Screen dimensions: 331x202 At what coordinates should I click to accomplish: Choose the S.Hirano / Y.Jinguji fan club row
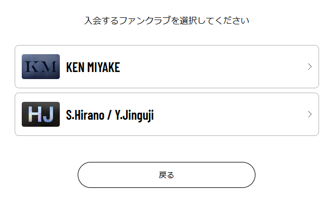167,114
